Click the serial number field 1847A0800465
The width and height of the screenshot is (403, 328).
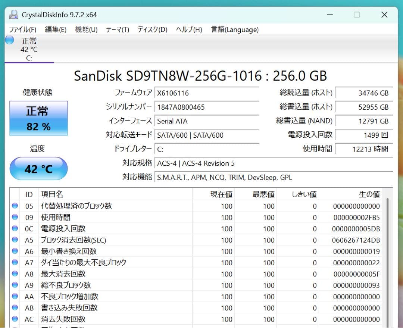207,107
